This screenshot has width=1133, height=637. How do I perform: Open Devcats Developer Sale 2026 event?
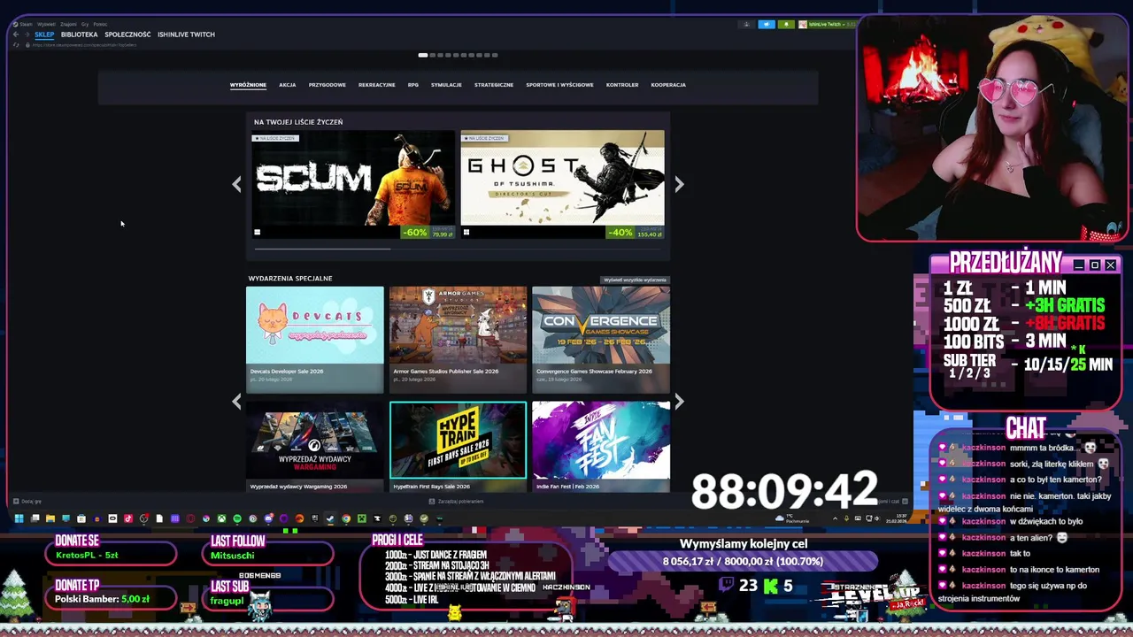[x=314, y=339]
